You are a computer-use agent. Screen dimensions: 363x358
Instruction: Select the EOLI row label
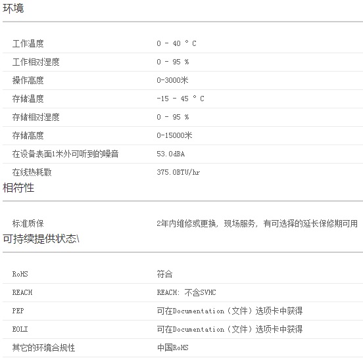point(20,329)
